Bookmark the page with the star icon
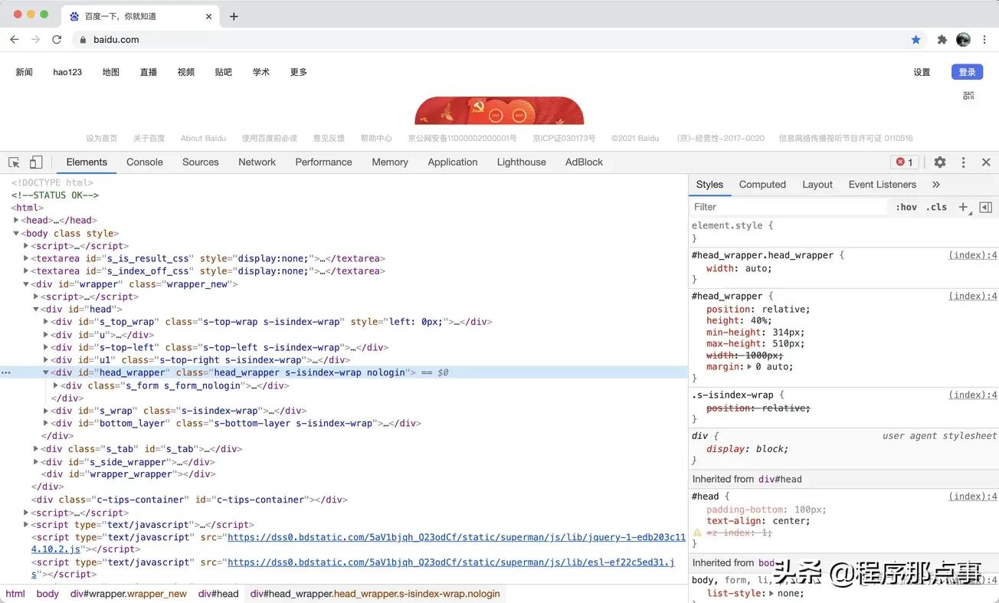The image size is (999, 603). (x=916, y=39)
